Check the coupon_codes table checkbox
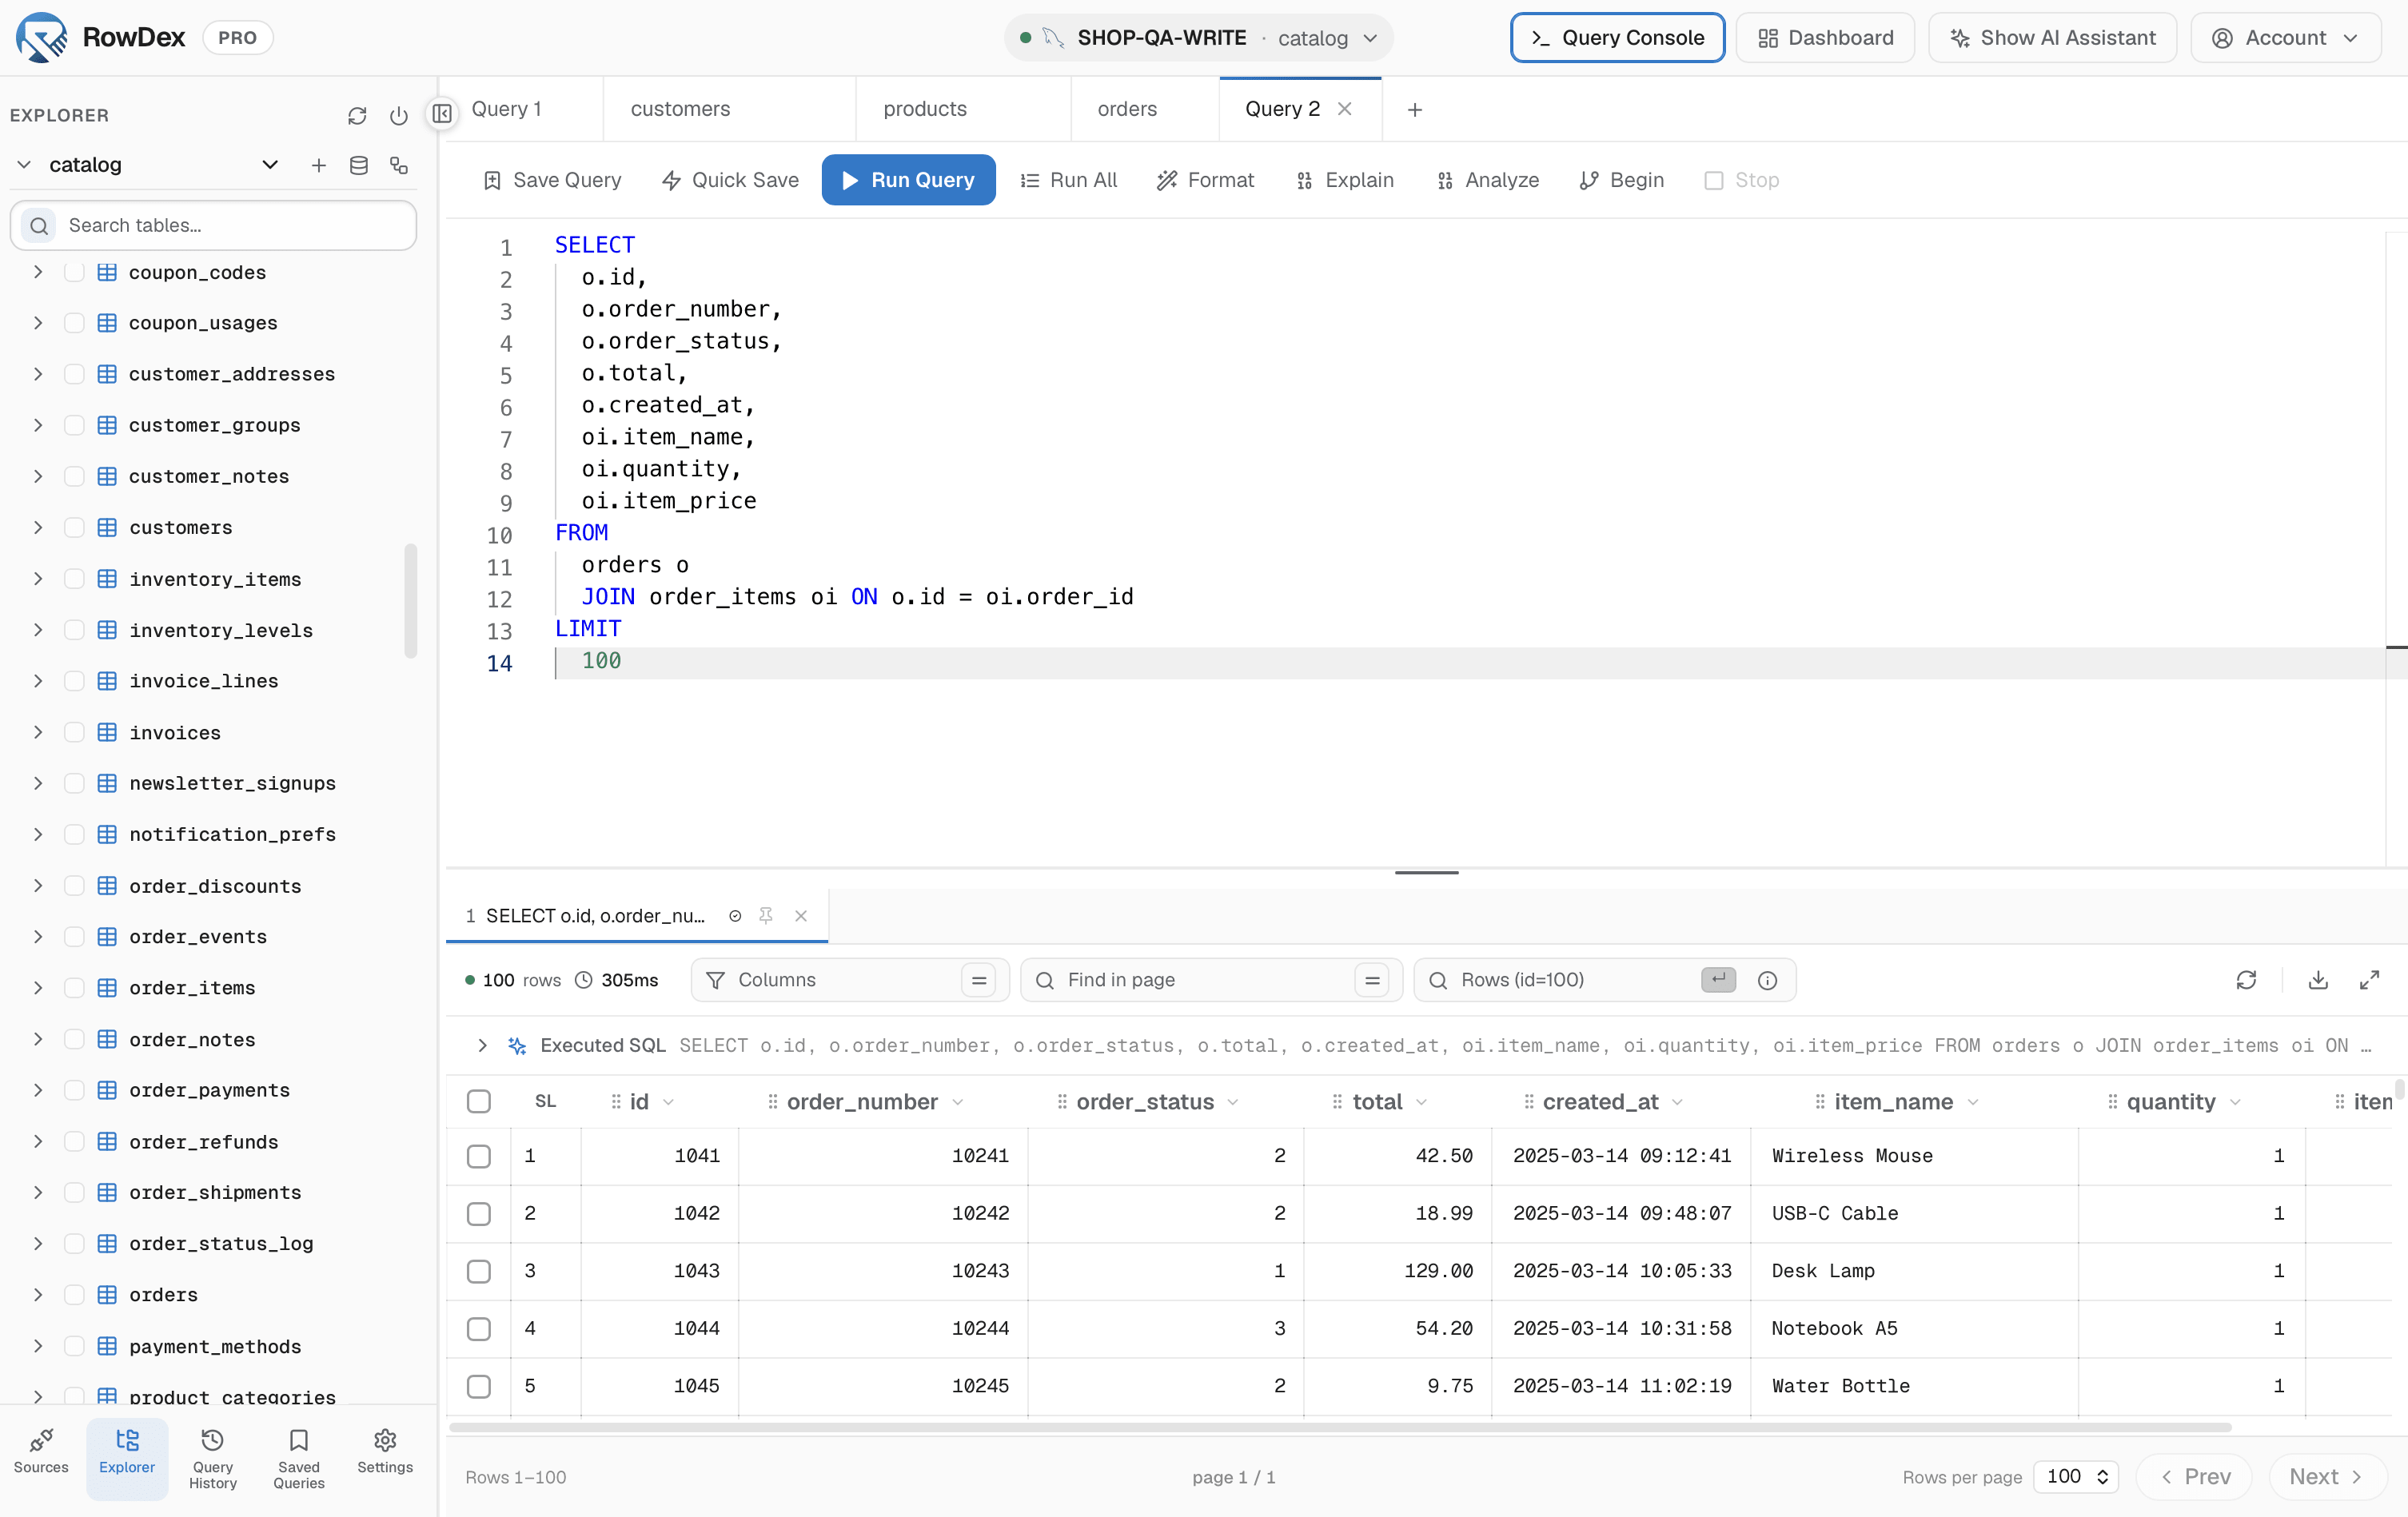 (x=74, y=272)
